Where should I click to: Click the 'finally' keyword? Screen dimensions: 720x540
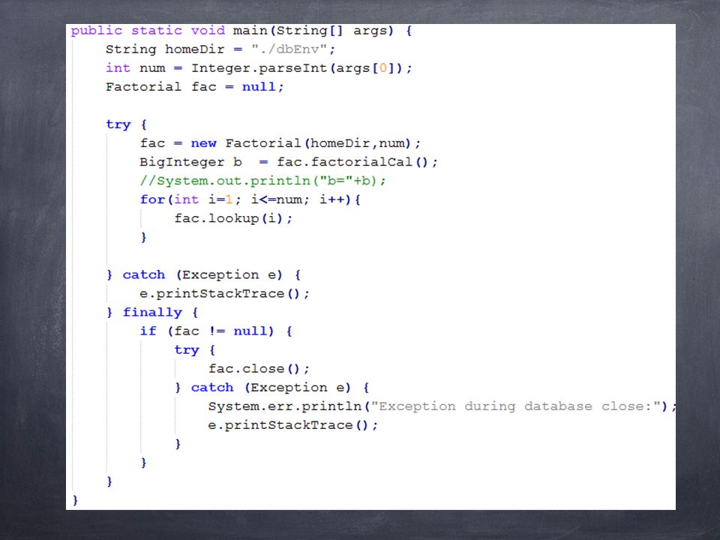pos(152,313)
